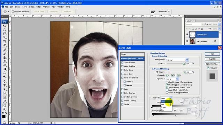223x125 pixels.
Task: Enable Scroll All Windows checkbox
Action: coord(13,11)
